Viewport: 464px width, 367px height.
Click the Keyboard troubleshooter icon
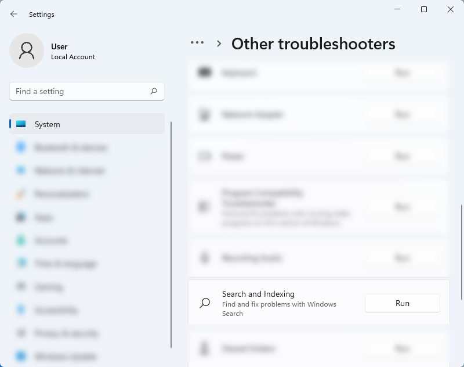[204, 73]
